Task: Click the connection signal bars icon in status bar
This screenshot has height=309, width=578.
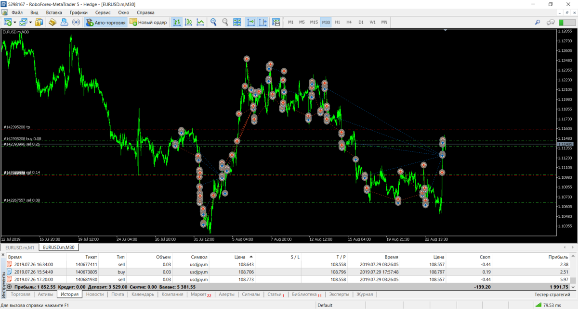Action: click(x=539, y=305)
